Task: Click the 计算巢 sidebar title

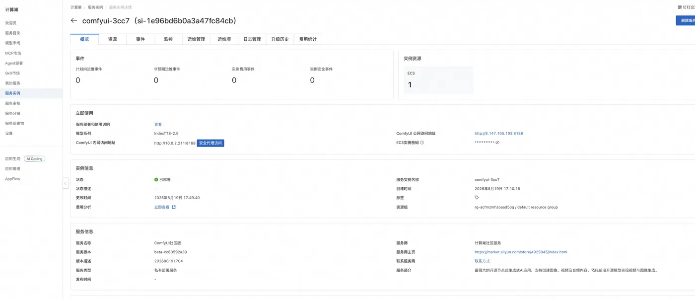Action: (x=11, y=9)
